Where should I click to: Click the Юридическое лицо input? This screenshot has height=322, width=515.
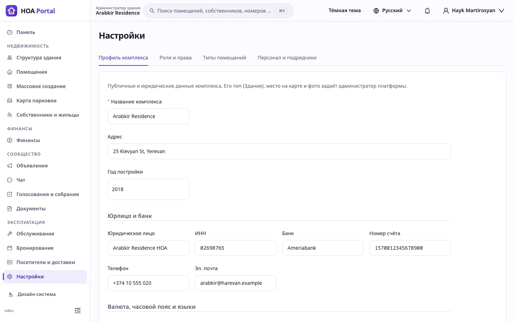148,248
